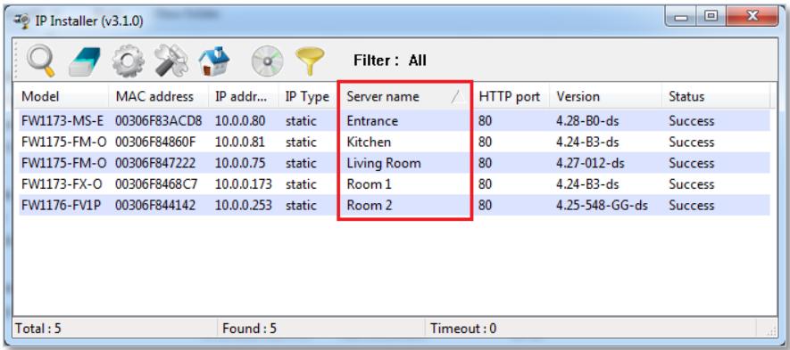Click the Found : 5 status entry
790x350 pixels.
point(249,329)
